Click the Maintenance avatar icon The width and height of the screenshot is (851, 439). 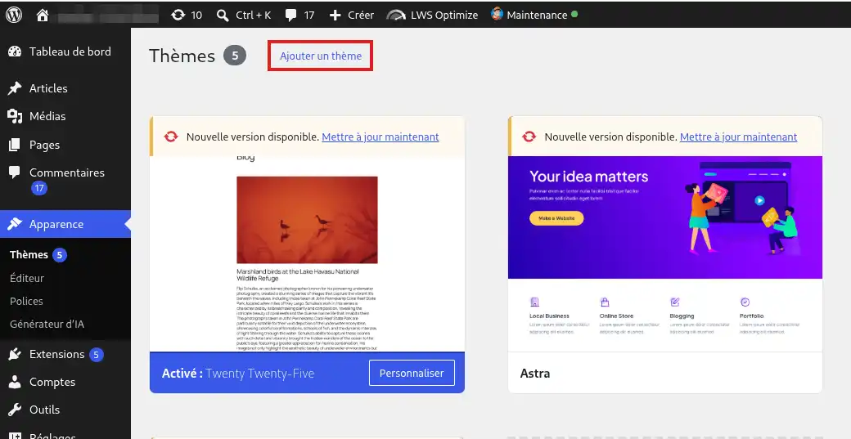point(497,14)
